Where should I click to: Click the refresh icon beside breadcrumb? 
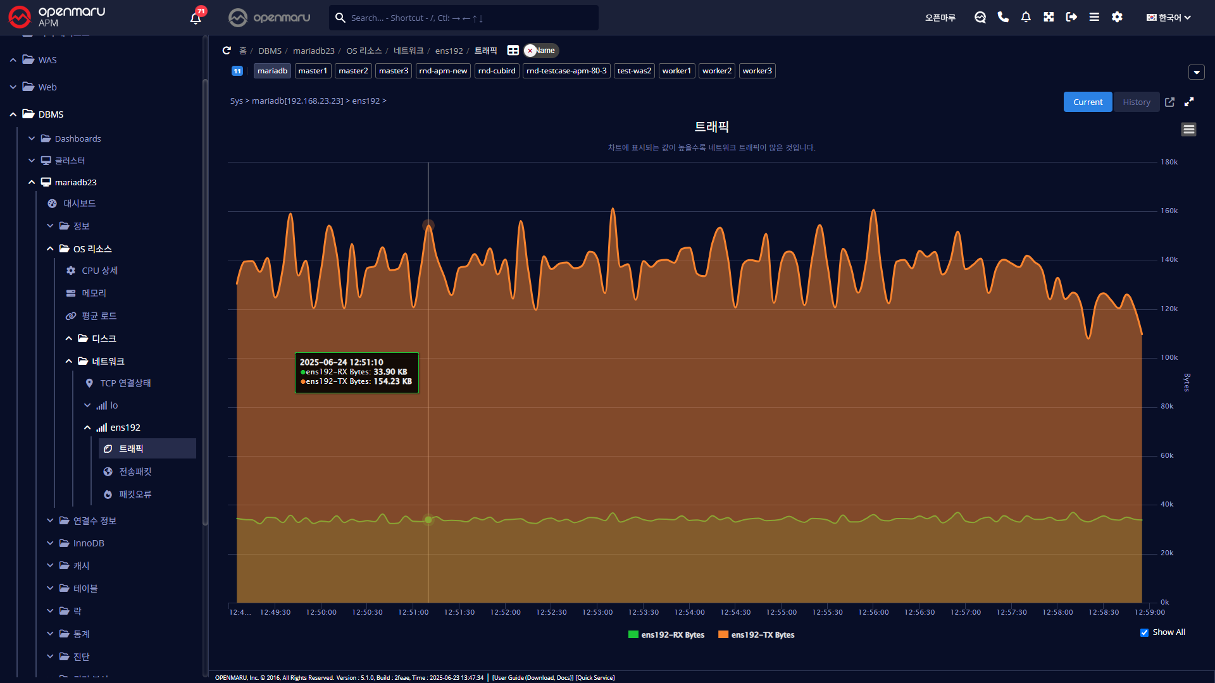tap(227, 51)
